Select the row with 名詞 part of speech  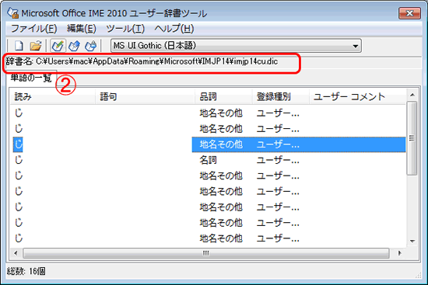click(208, 160)
